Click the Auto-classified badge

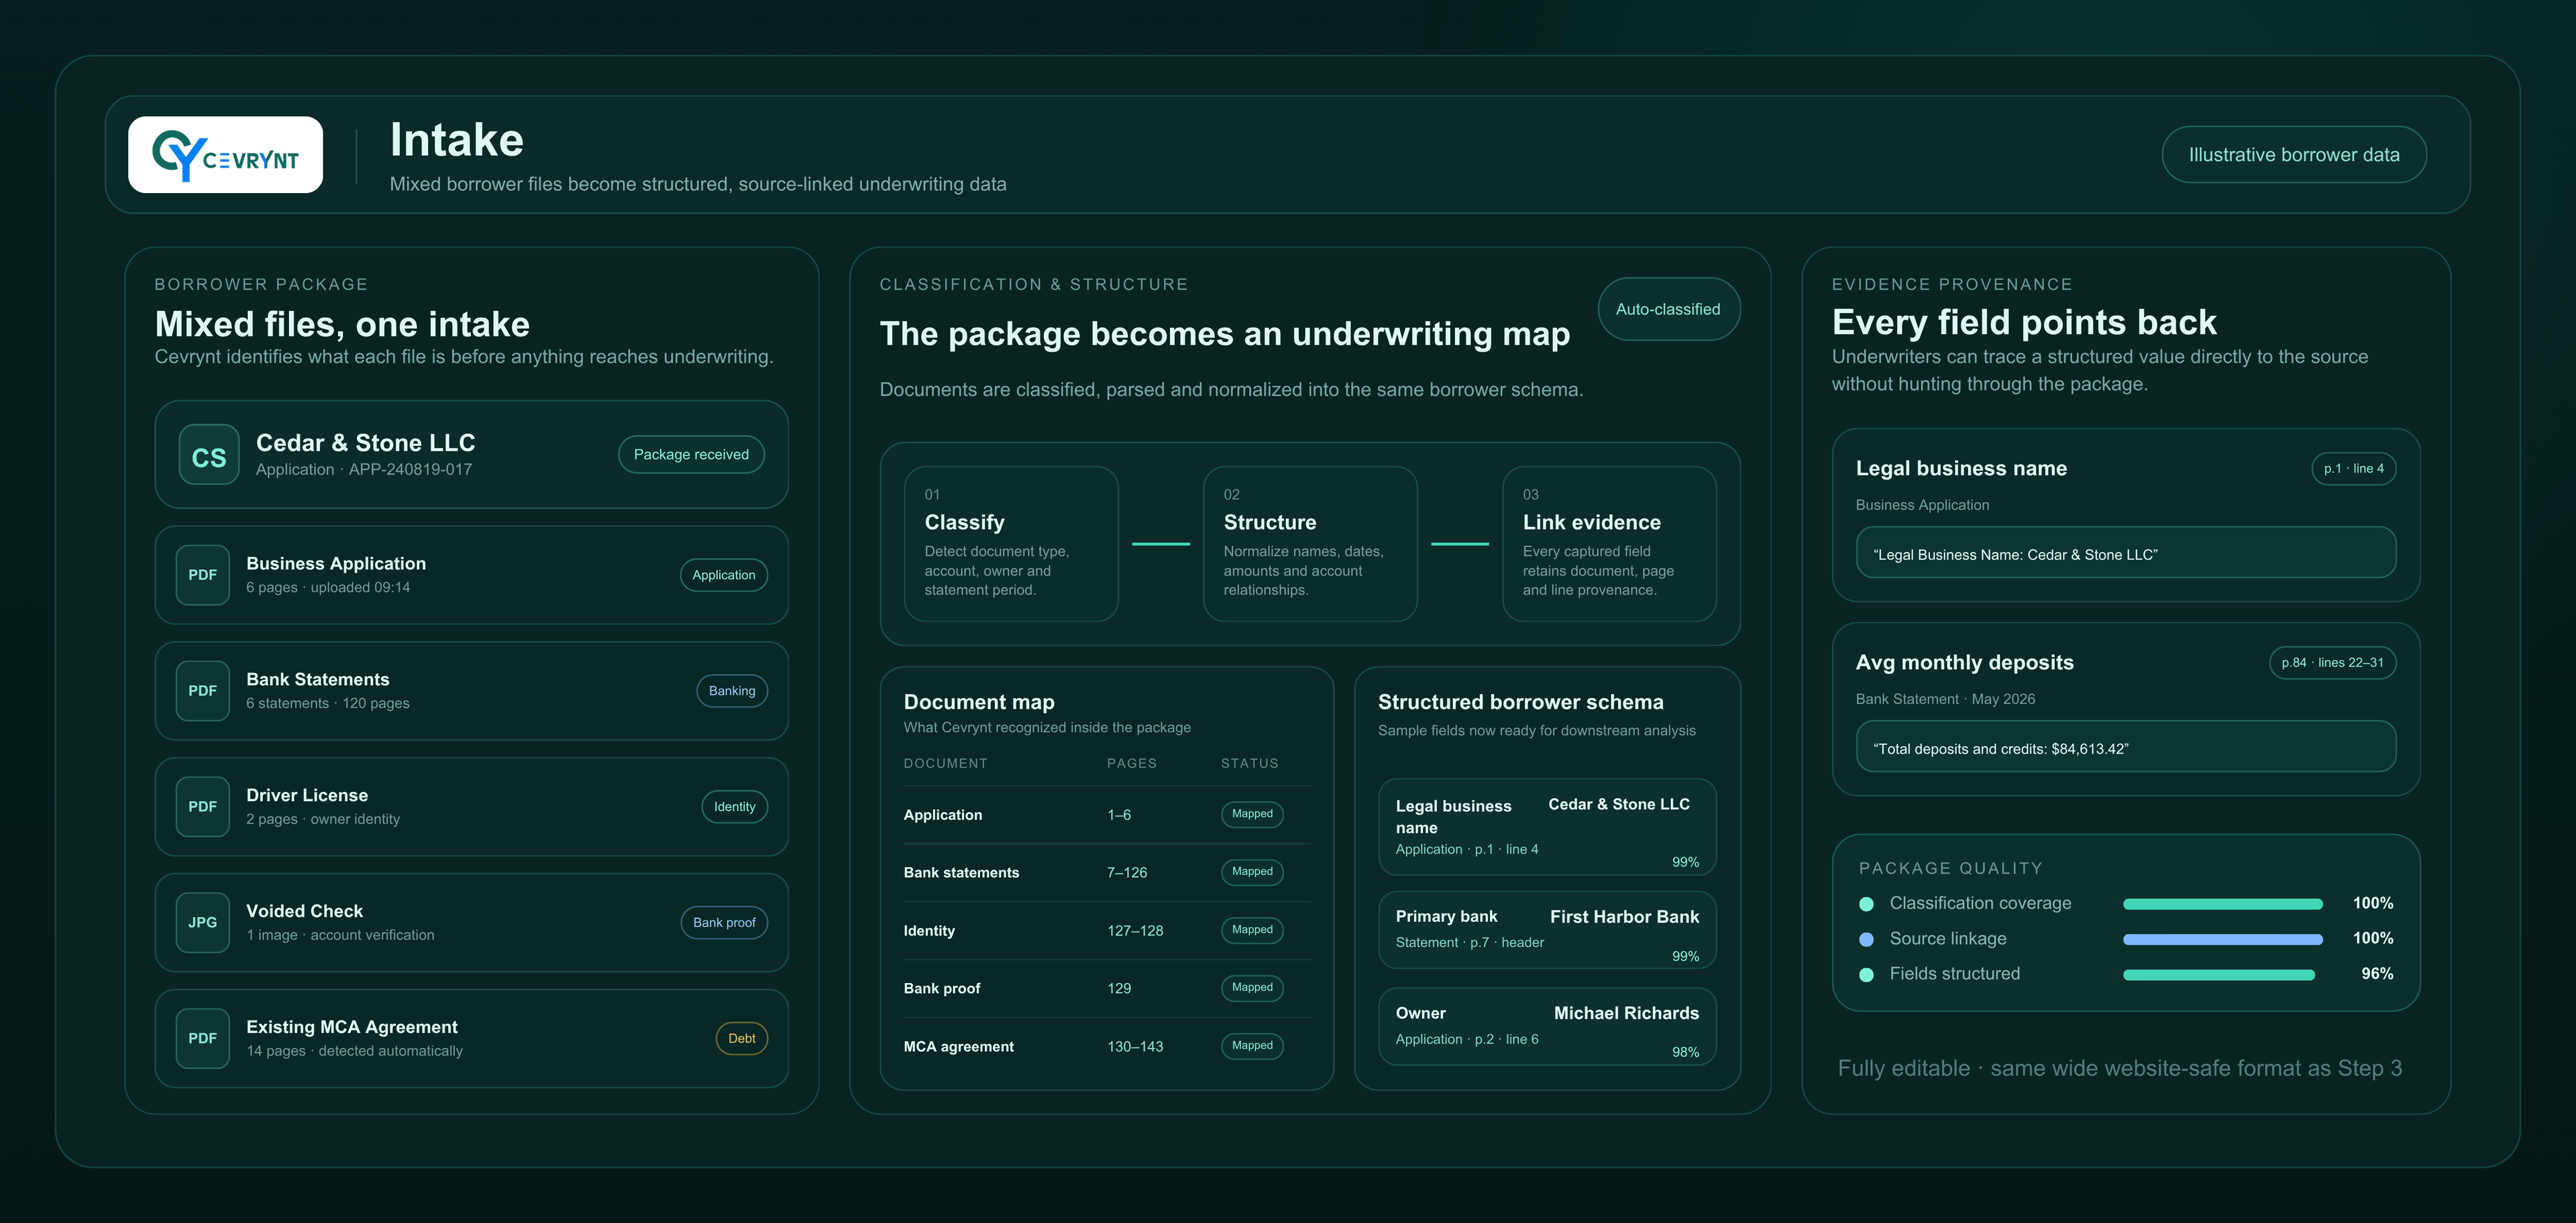[x=1668, y=308]
